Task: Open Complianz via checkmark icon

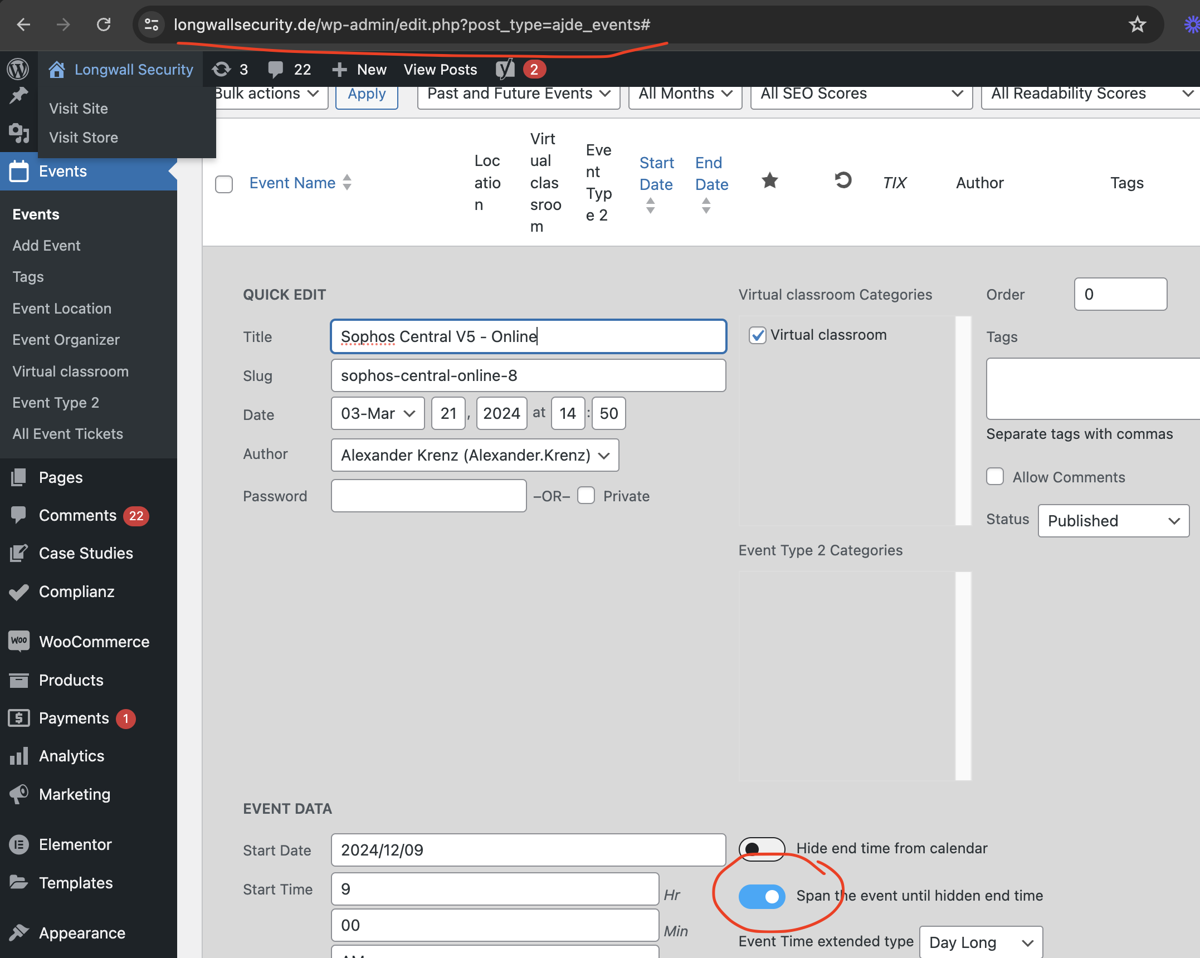Action: coord(18,592)
